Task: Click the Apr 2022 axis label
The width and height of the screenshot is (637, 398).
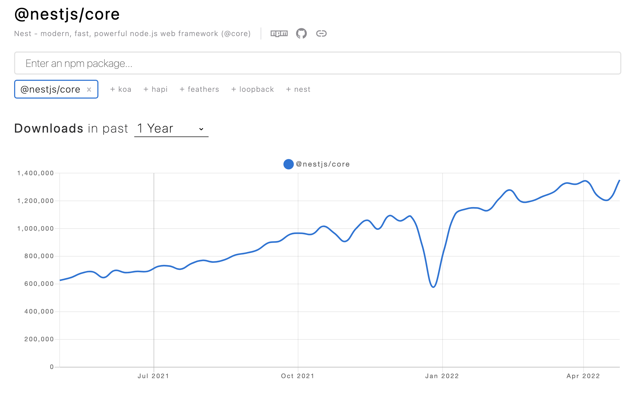Action: [583, 376]
